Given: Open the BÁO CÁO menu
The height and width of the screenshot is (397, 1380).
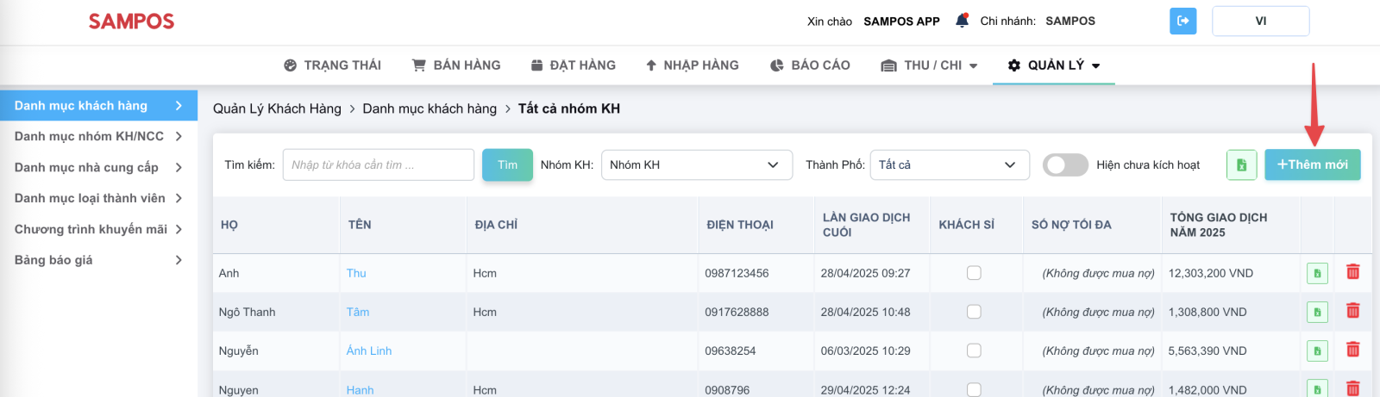Looking at the screenshot, I should click(810, 65).
